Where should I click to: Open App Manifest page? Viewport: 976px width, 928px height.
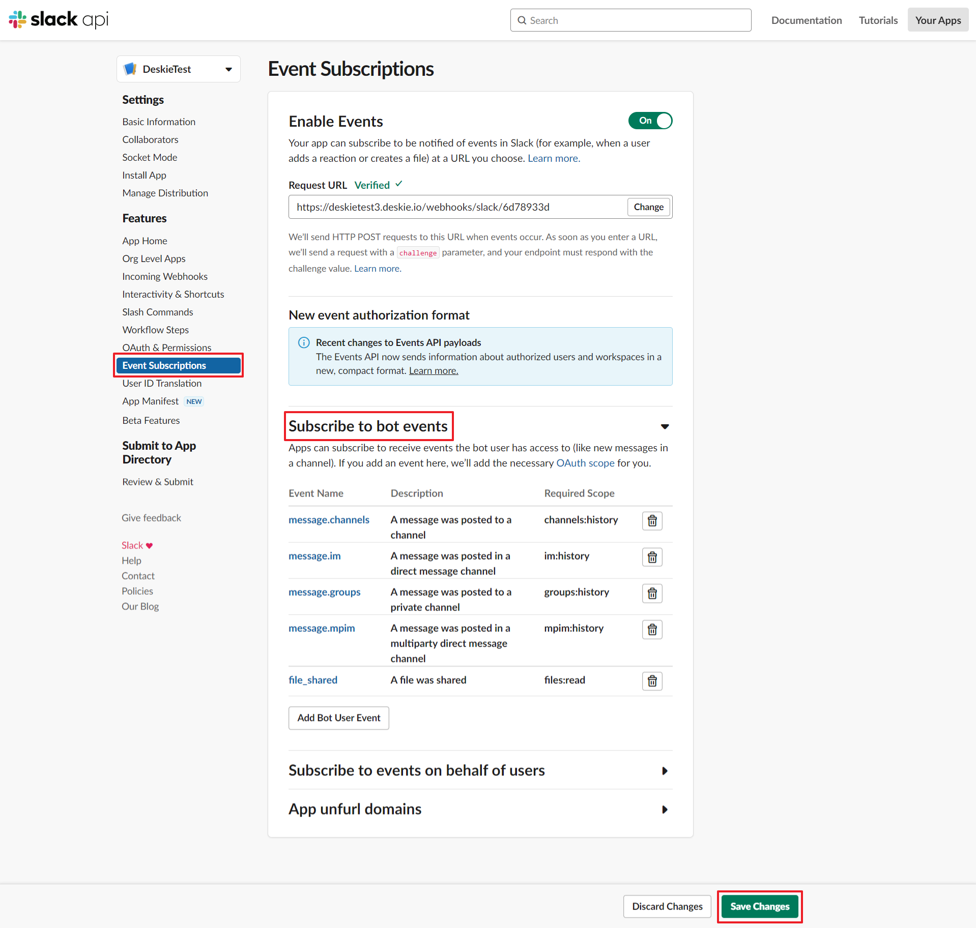[150, 401]
